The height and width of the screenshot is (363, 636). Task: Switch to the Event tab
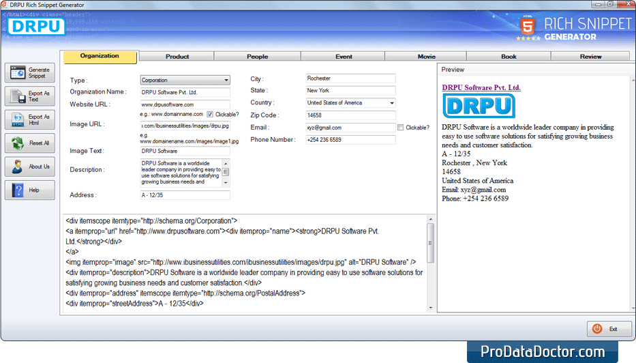coord(344,57)
